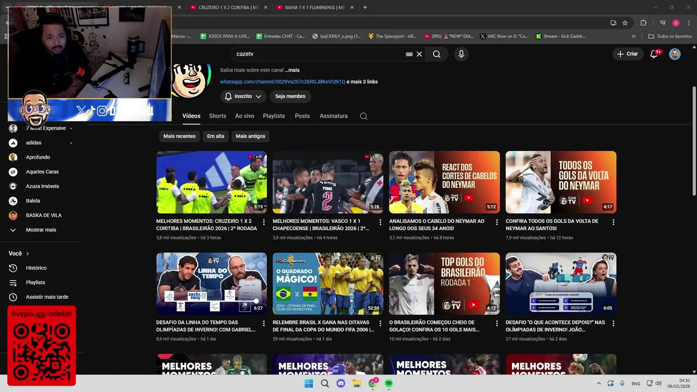Clear the search text with the X
This screenshot has width=697, height=392.
419,54
